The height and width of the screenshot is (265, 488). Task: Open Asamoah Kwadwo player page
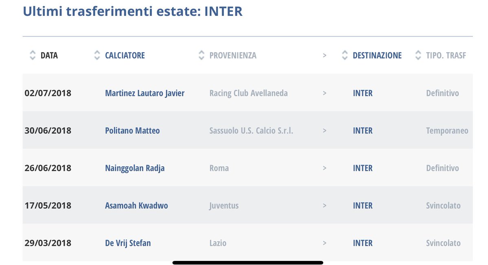point(136,206)
